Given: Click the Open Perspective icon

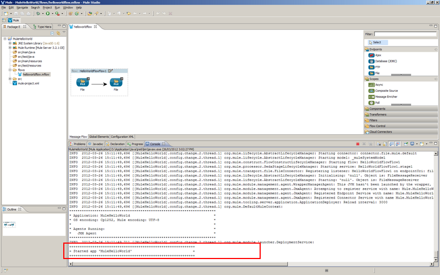Looking at the screenshot, I should point(4,20).
